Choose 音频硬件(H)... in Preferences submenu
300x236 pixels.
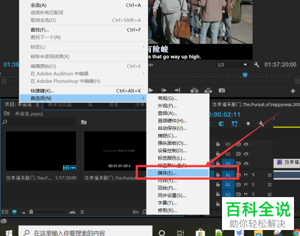click(178, 120)
